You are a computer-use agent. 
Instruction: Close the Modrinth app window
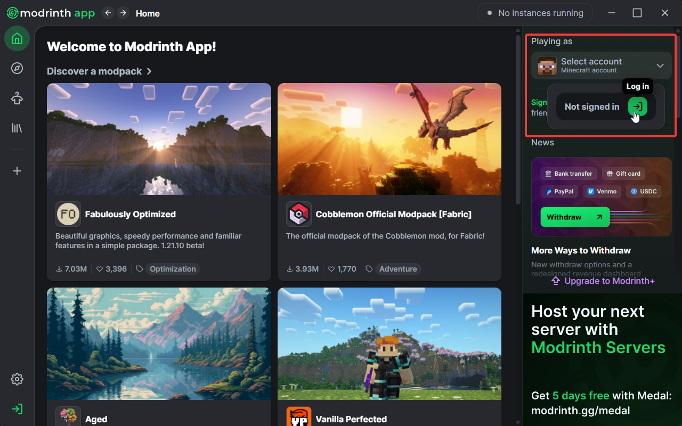pyautogui.click(x=665, y=13)
